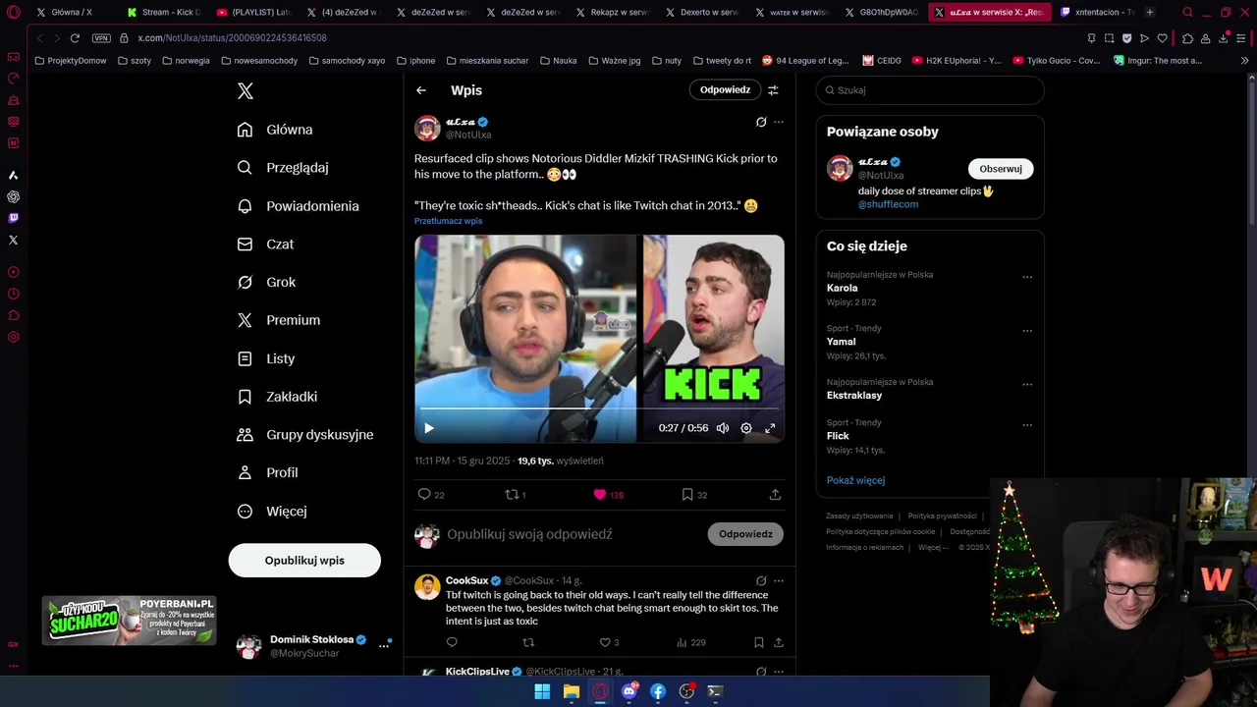This screenshot has width=1257, height=707.
Task: Switch to Główna / X browser tab
Action: click(71, 12)
